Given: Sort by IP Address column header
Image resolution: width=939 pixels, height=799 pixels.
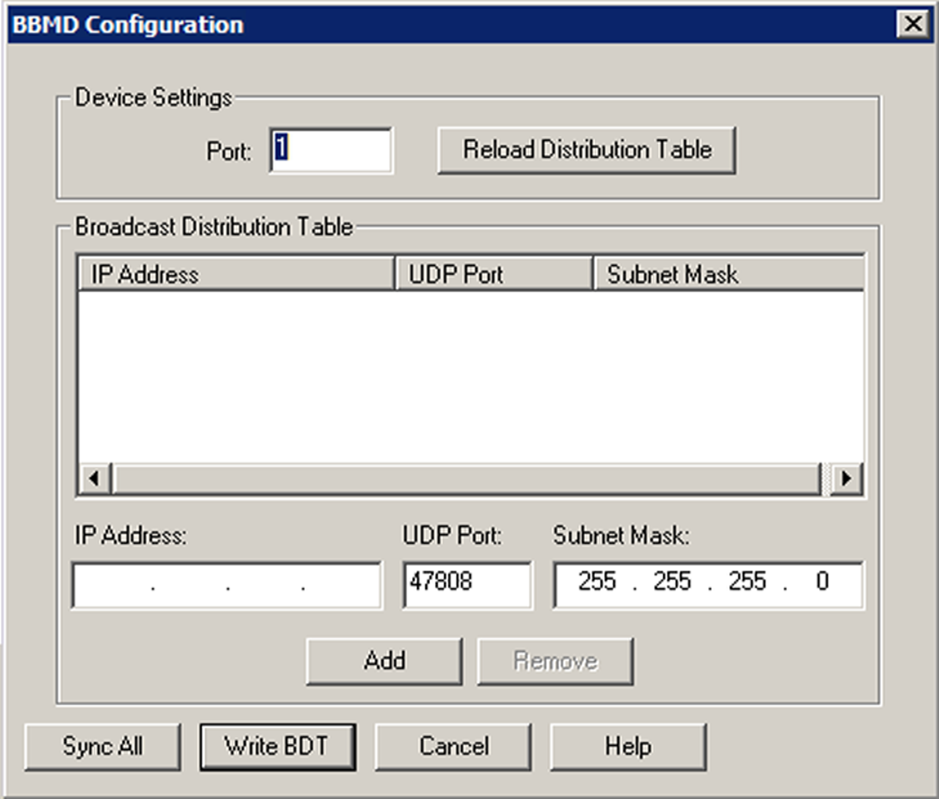Looking at the screenshot, I should [x=235, y=274].
